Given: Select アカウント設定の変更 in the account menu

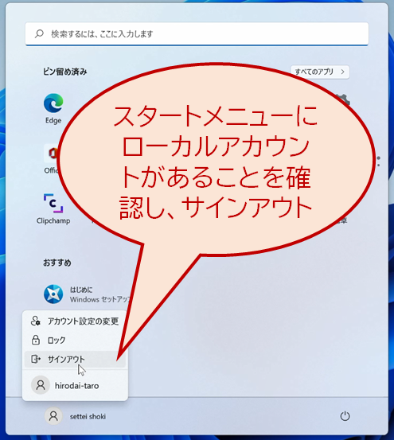Looking at the screenshot, I should coord(75,321).
